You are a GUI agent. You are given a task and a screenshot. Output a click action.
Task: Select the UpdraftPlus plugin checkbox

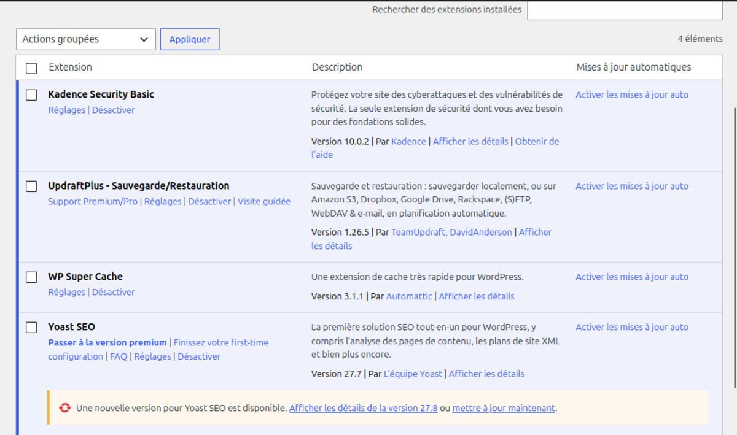(x=31, y=187)
